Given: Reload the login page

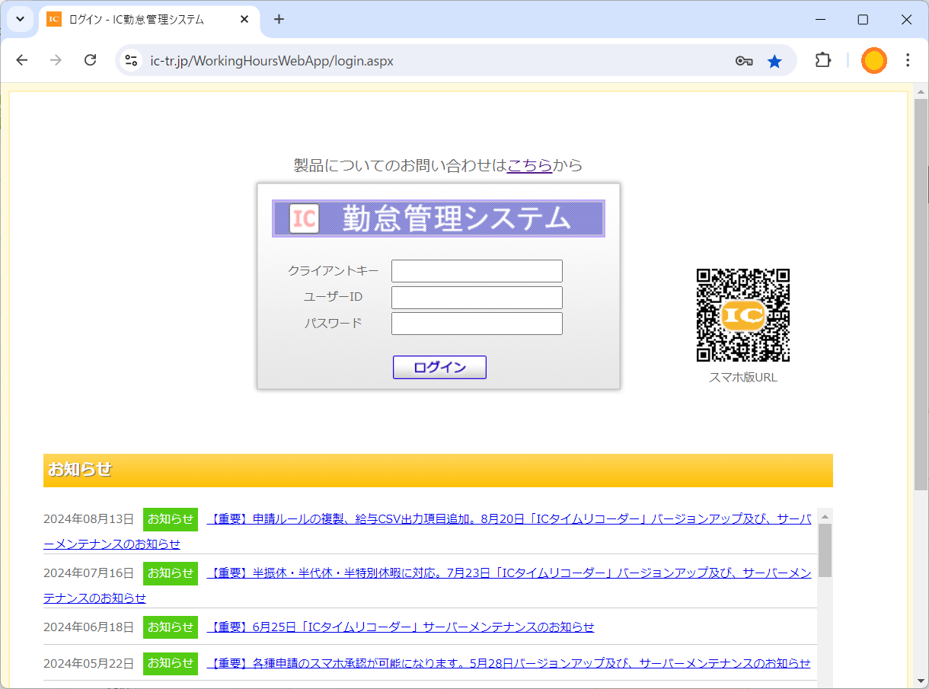Looking at the screenshot, I should (90, 60).
